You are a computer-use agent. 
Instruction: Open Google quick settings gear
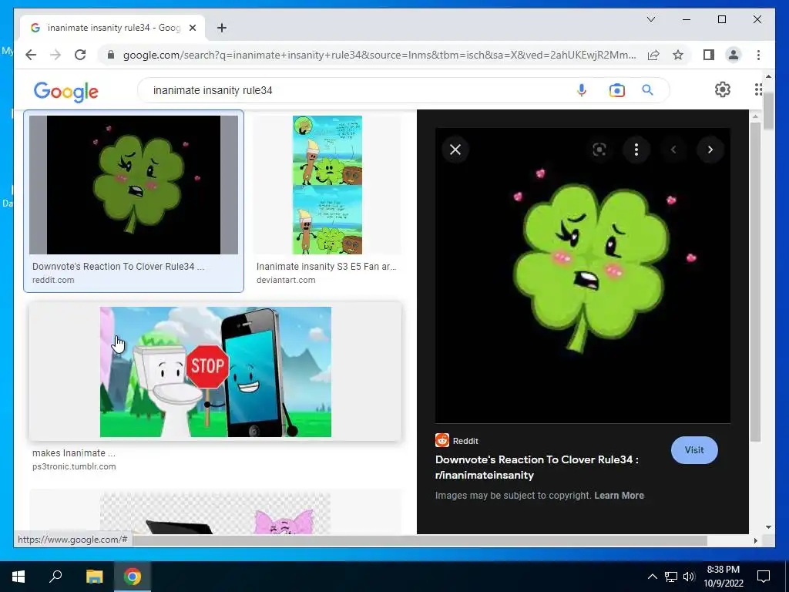723,89
